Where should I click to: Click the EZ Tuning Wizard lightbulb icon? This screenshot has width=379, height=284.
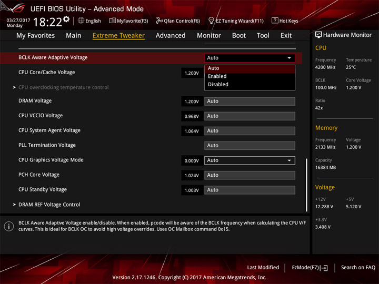click(211, 21)
